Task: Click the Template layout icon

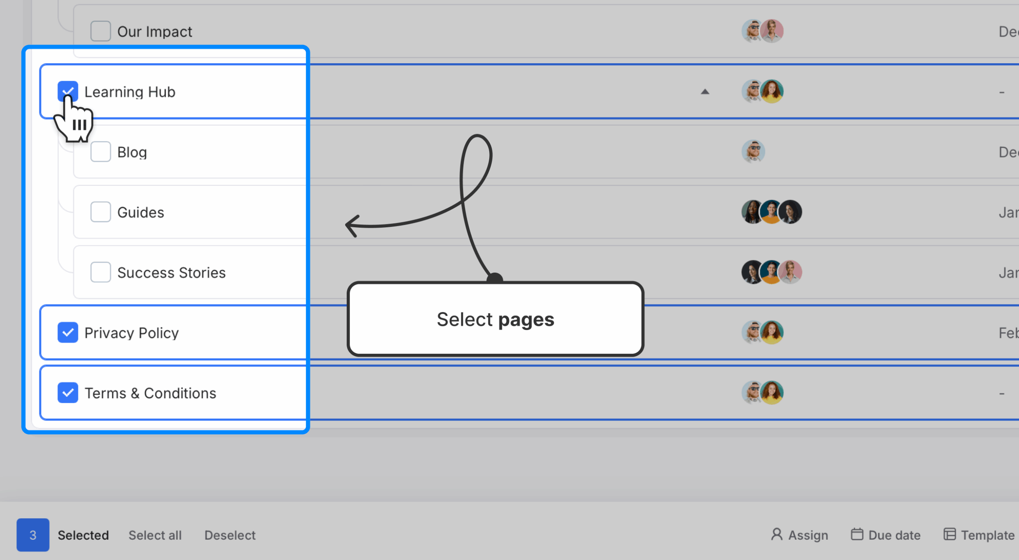Action: pyautogui.click(x=949, y=534)
